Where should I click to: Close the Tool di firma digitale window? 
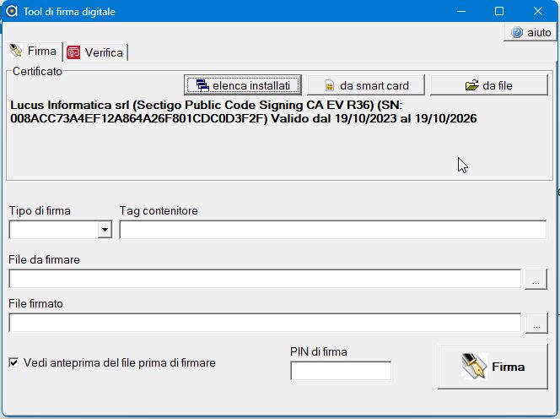click(538, 12)
